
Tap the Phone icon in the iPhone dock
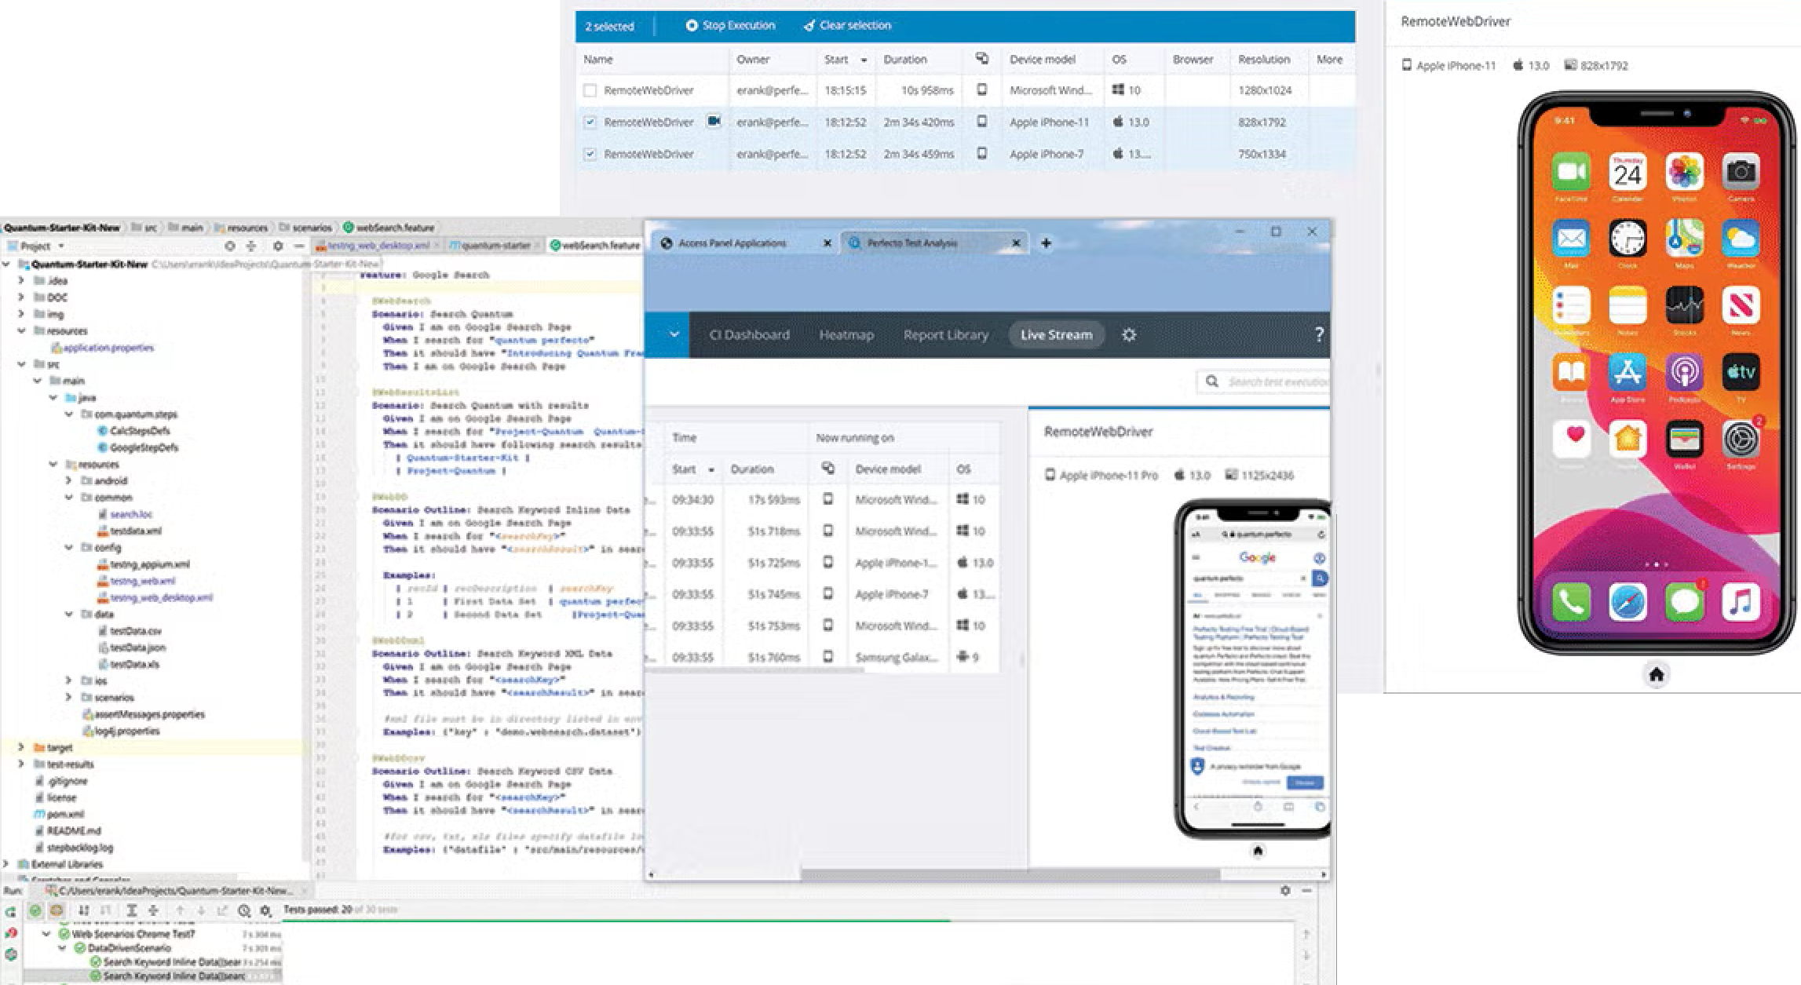click(x=1571, y=602)
